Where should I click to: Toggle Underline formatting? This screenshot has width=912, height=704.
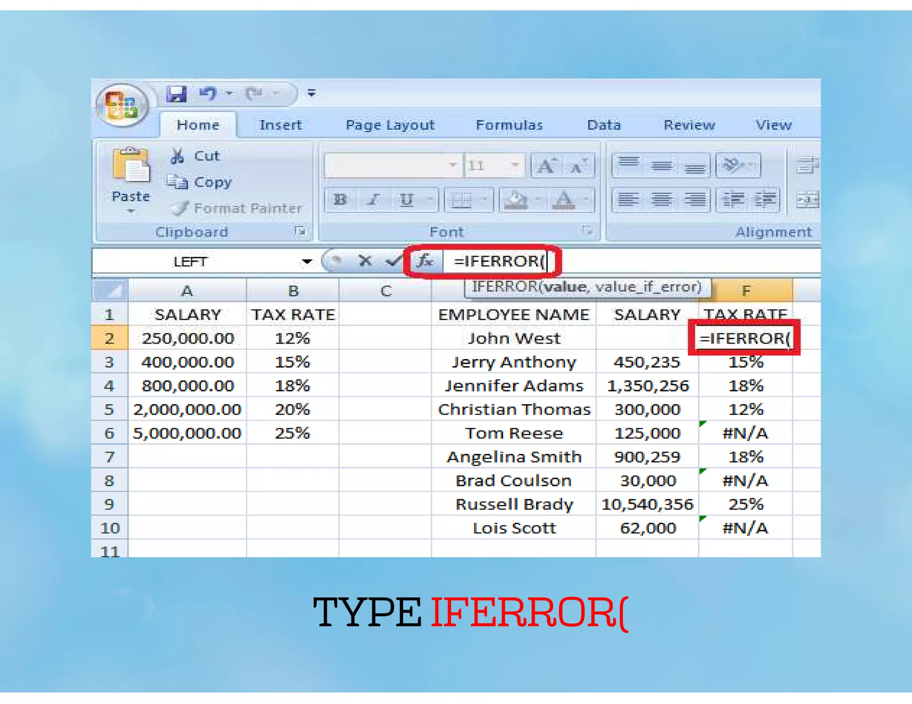coord(406,200)
